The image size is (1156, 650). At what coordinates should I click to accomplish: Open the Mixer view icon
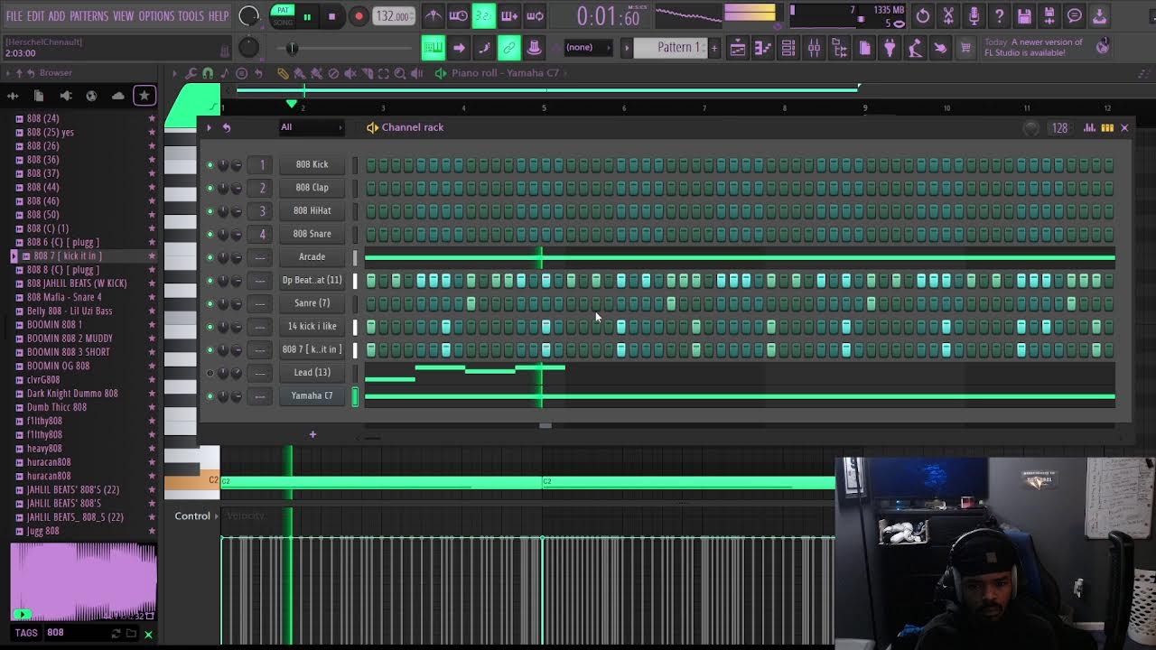click(814, 49)
